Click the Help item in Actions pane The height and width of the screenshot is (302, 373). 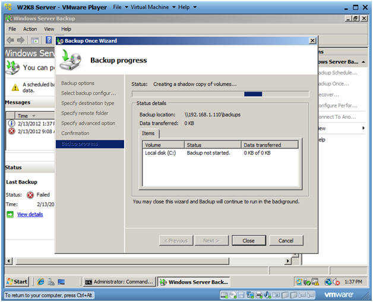coord(322,140)
